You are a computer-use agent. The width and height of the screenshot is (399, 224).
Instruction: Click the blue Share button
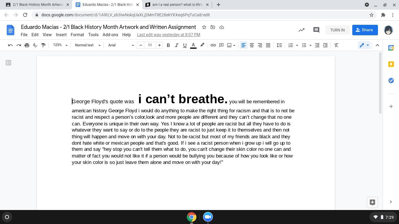click(x=365, y=30)
